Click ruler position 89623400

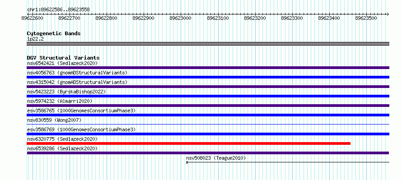pyautogui.click(x=329, y=18)
